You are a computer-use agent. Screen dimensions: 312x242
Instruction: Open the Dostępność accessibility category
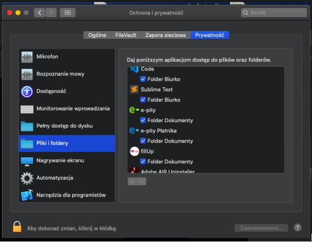(51, 92)
